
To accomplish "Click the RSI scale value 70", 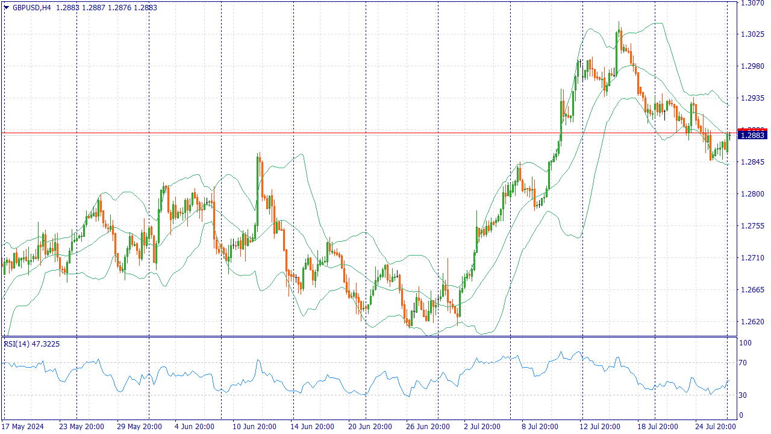I will click(743, 363).
